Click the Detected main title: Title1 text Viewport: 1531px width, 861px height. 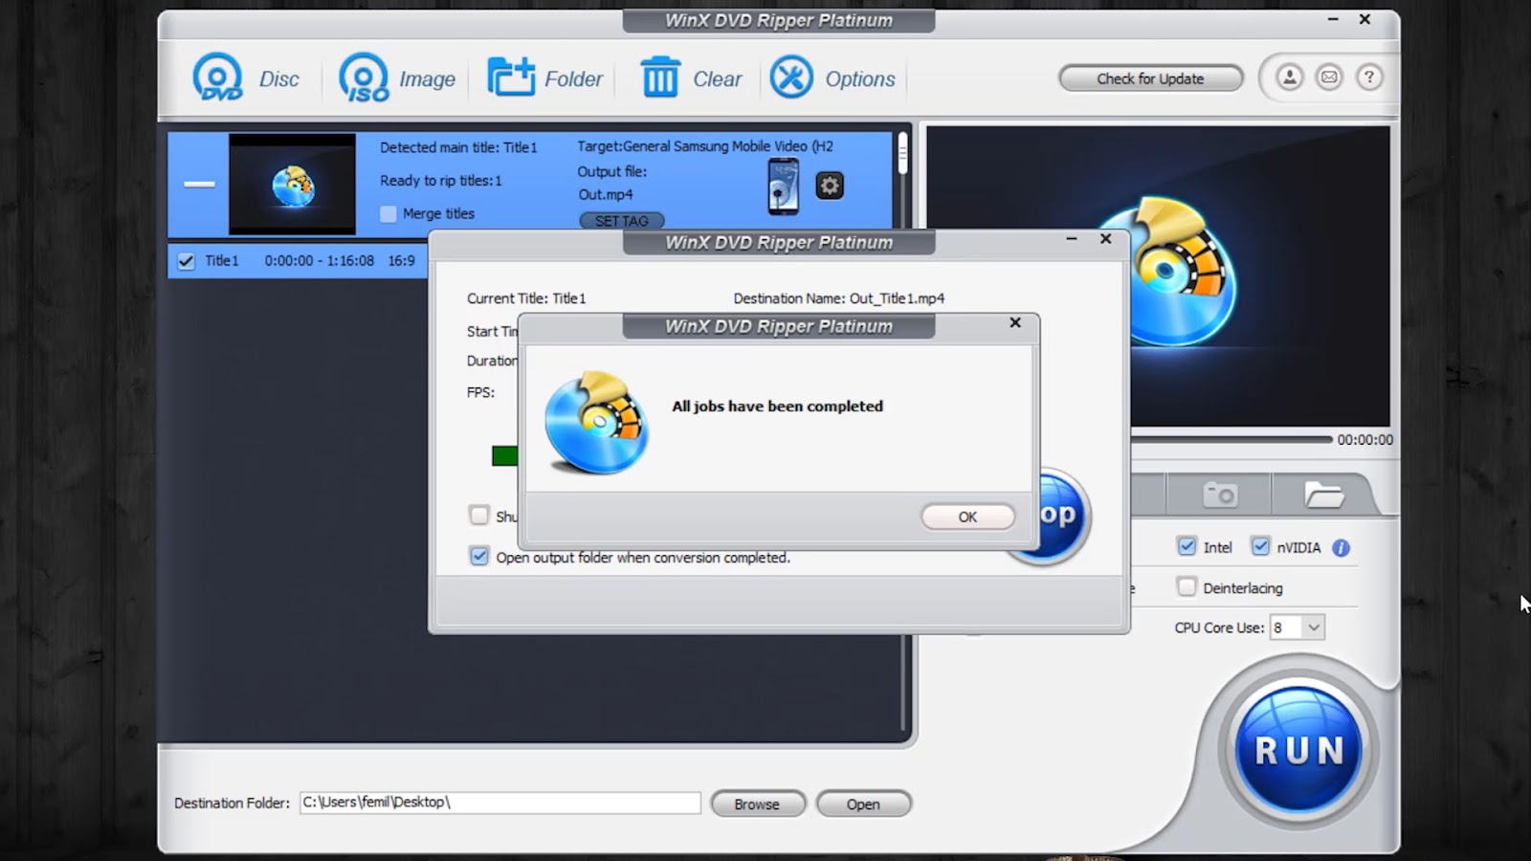point(458,147)
